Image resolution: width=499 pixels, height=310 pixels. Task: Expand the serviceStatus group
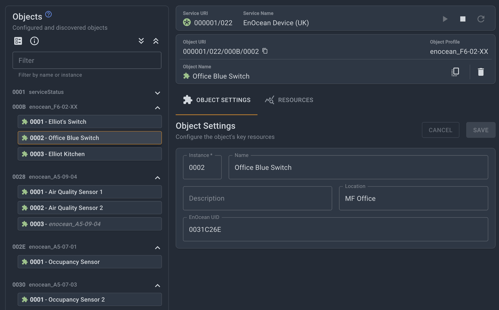pyautogui.click(x=157, y=93)
